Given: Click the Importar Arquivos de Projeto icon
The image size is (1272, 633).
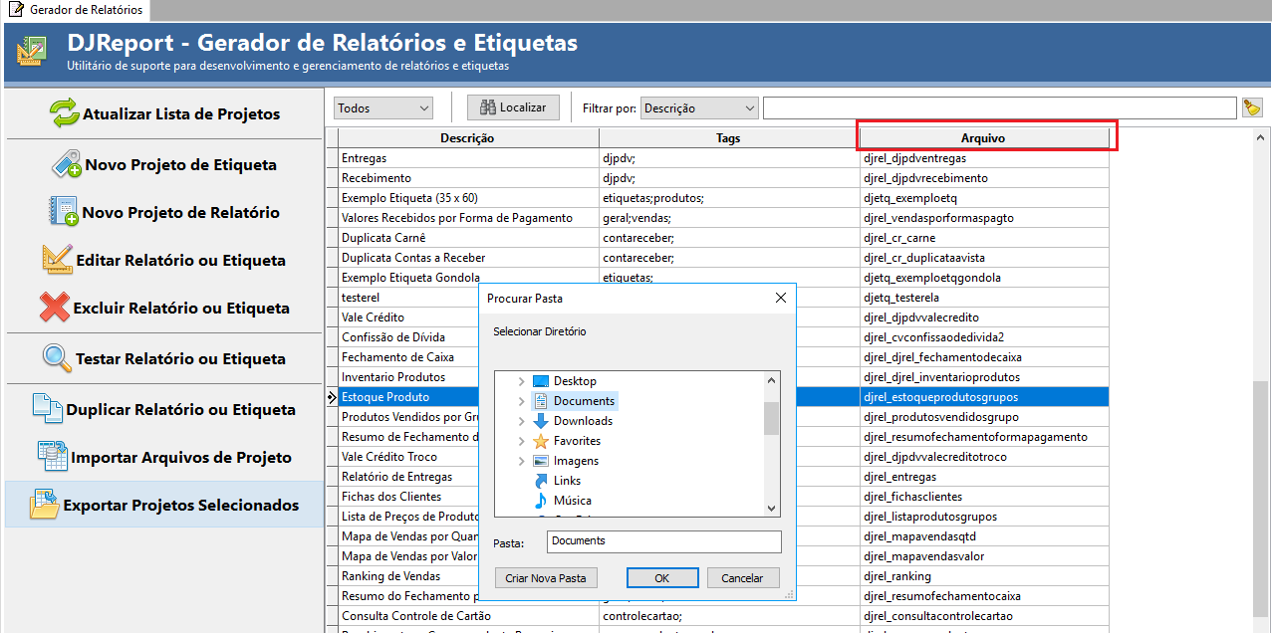Looking at the screenshot, I should tap(52, 456).
